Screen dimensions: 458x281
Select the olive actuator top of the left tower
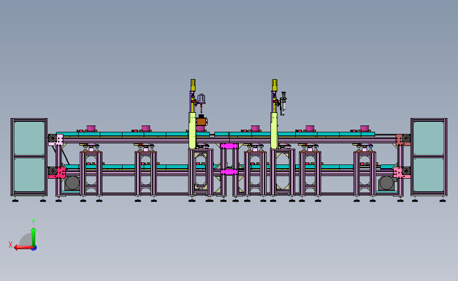coord(193,85)
